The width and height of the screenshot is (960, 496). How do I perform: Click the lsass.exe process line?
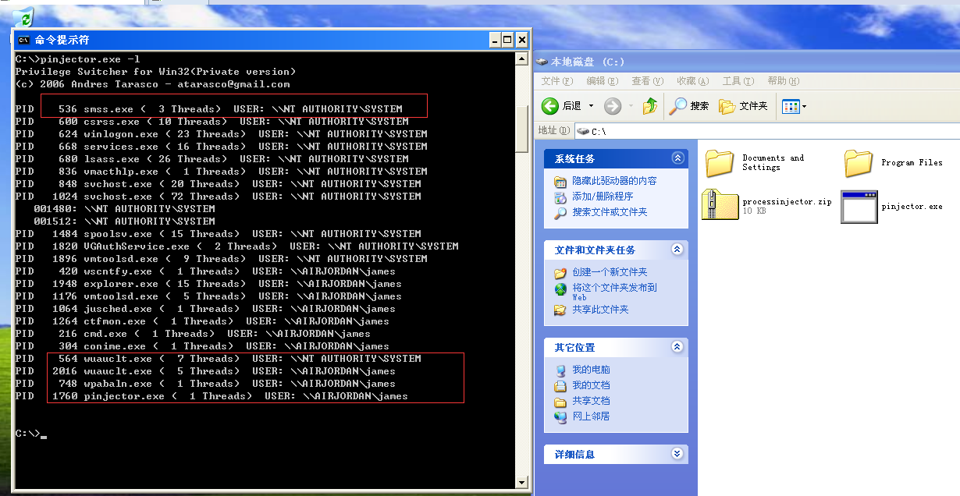click(212, 159)
